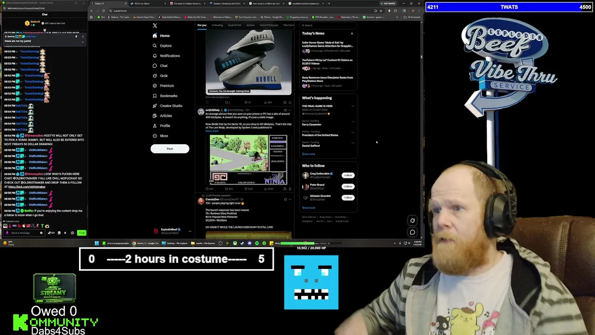This screenshot has width=595, height=335.
Task: Open the Home page in X sidebar
Action: pyautogui.click(x=161, y=36)
